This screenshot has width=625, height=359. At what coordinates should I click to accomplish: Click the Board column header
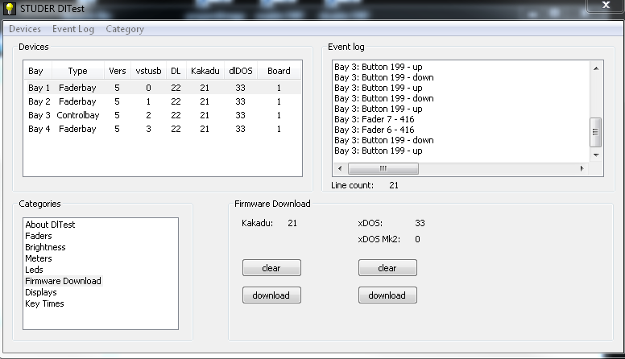[279, 71]
